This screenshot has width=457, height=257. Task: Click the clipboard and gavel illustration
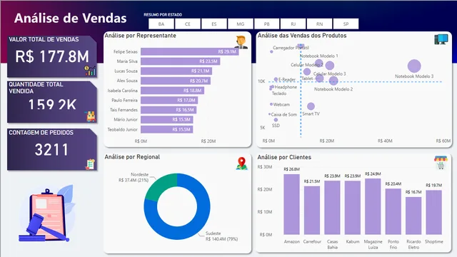coord(46,214)
